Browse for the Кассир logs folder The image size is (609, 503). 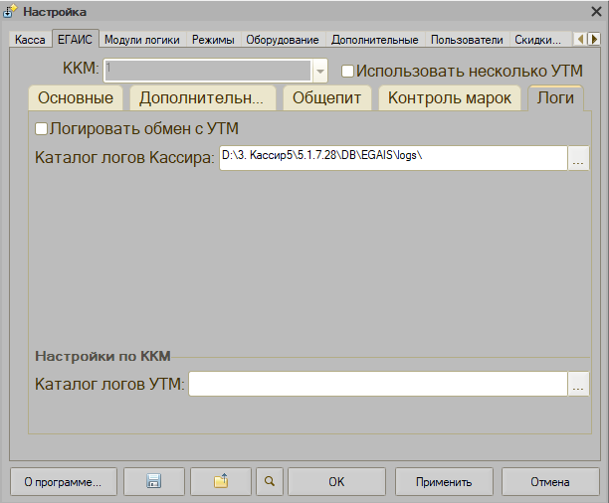tap(578, 158)
